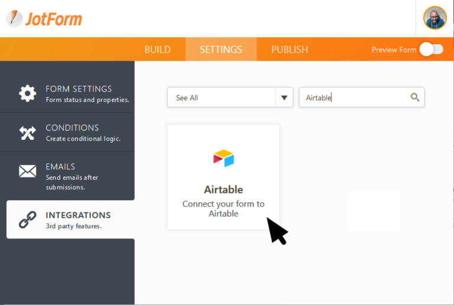
Task: Click 'Send emails after submissions.' text
Action: tap(72, 182)
